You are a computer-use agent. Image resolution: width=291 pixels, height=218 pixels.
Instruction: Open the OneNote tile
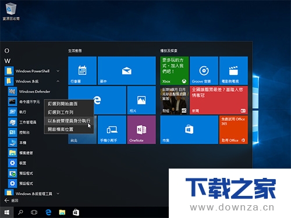tap(141, 130)
